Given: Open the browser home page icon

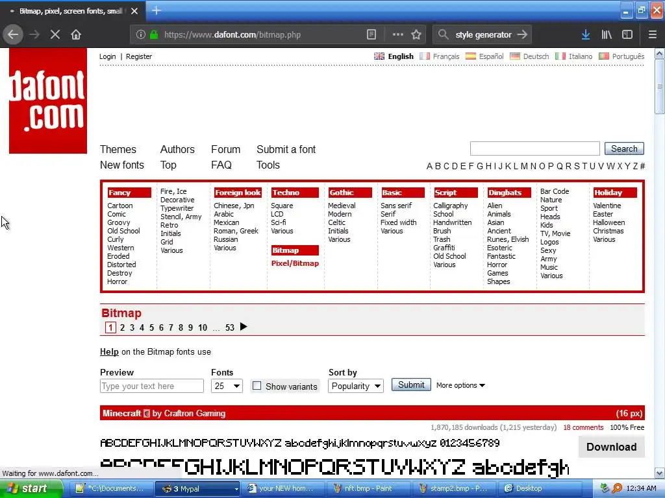Looking at the screenshot, I should pyautogui.click(x=76, y=35).
